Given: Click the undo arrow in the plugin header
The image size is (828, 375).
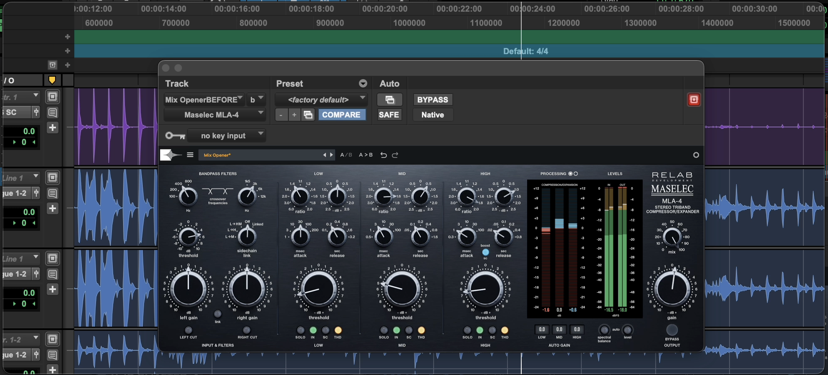Looking at the screenshot, I should pyautogui.click(x=384, y=155).
